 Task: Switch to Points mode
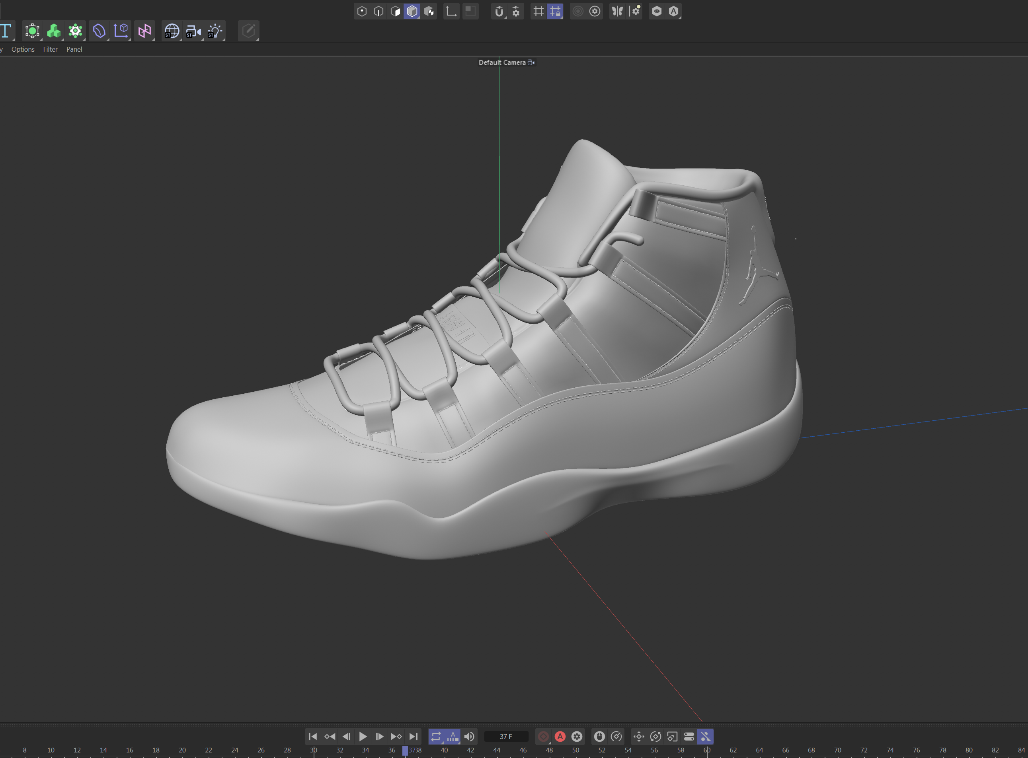click(x=362, y=12)
